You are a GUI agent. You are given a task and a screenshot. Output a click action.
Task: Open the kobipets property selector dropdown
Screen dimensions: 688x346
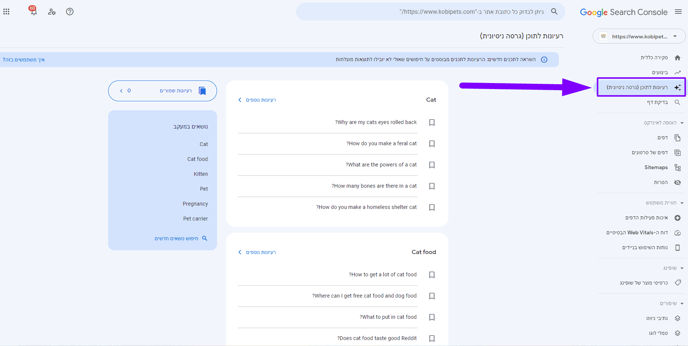coord(639,36)
